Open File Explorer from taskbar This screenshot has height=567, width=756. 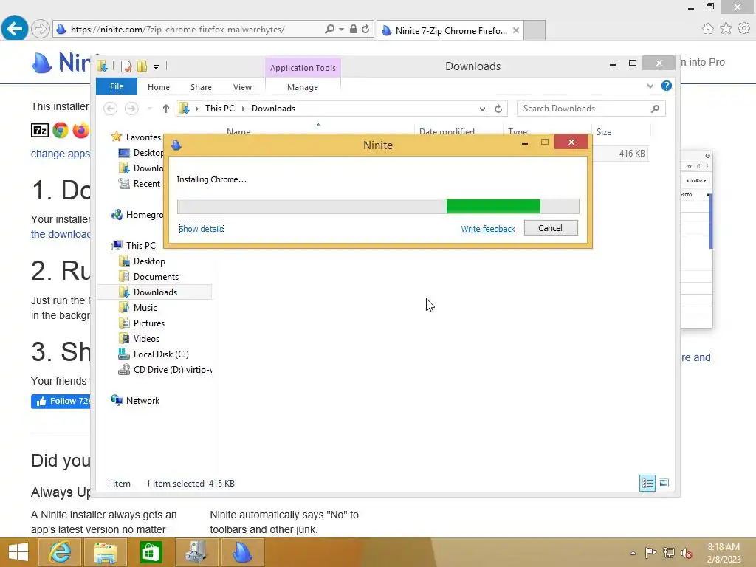coord(105,552)
